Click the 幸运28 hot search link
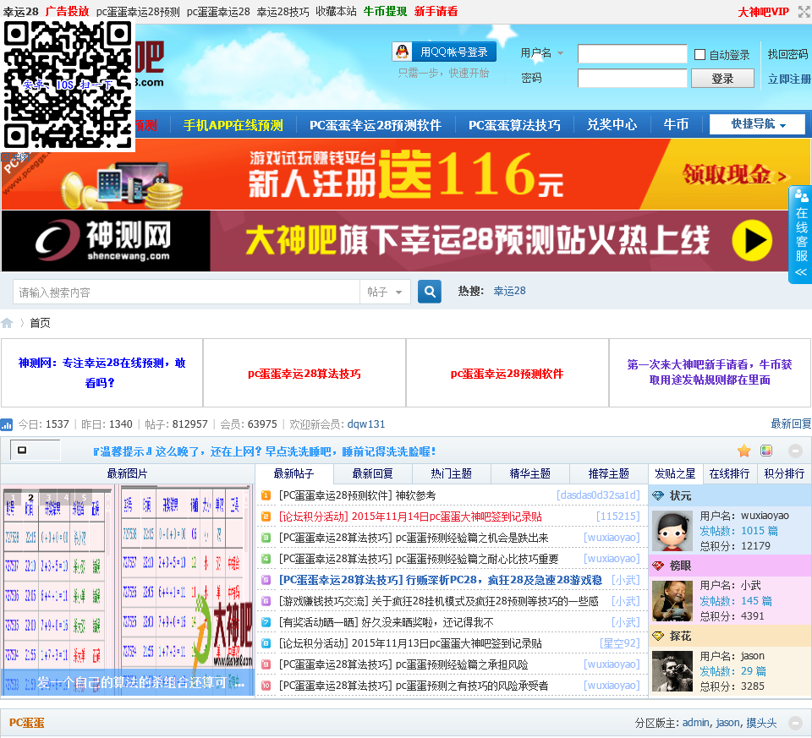The width and height of the screenshot is (812, 738). [x=509, y=291]
